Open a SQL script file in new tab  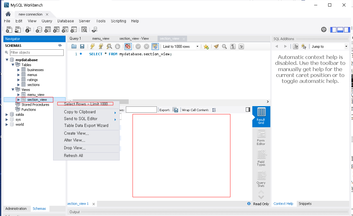tap(18, 29)
